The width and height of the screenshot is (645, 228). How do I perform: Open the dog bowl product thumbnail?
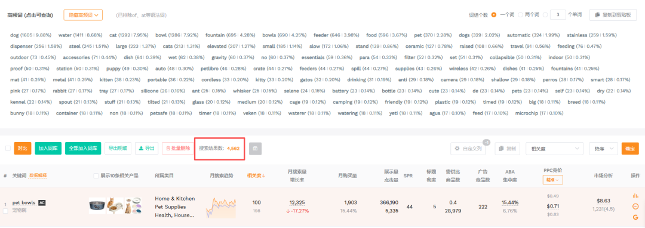(x=97, y=205)
